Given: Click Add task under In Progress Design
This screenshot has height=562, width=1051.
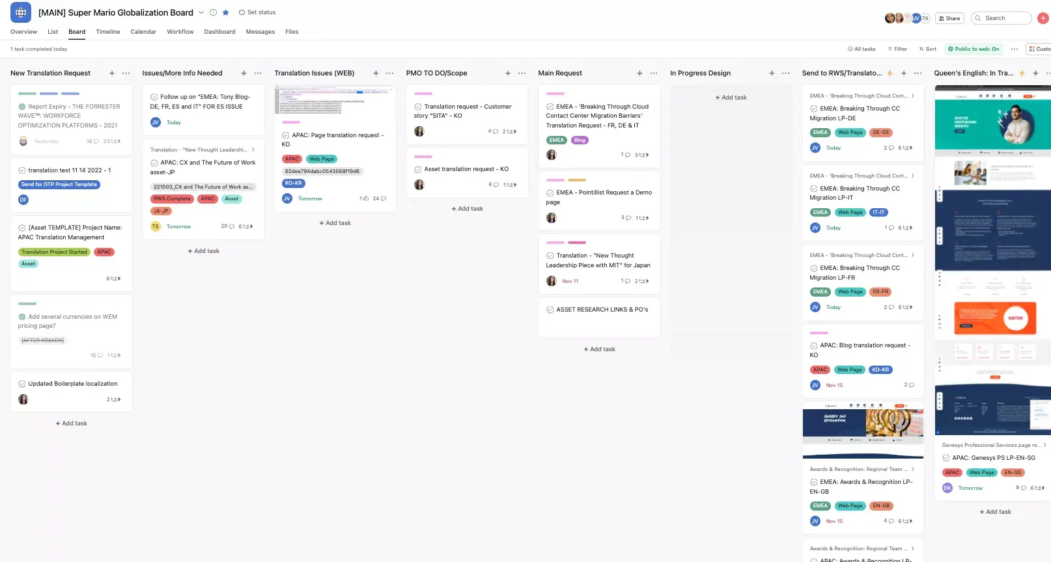Looking at the screenshot, I should [x=731, y=98].
